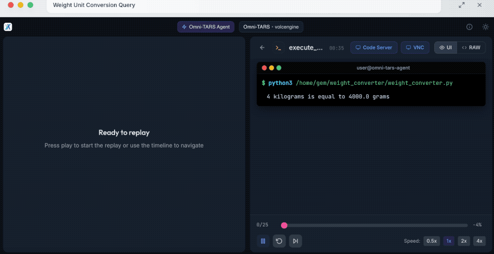Viewport: 494px width, 254px height.
Task: Click the python3 command line text
Action: [357, 83]
